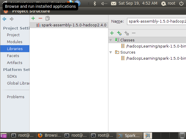Select the Libraries settings page
This screenshot has width=186, height=139.
(x=15, y=49)
